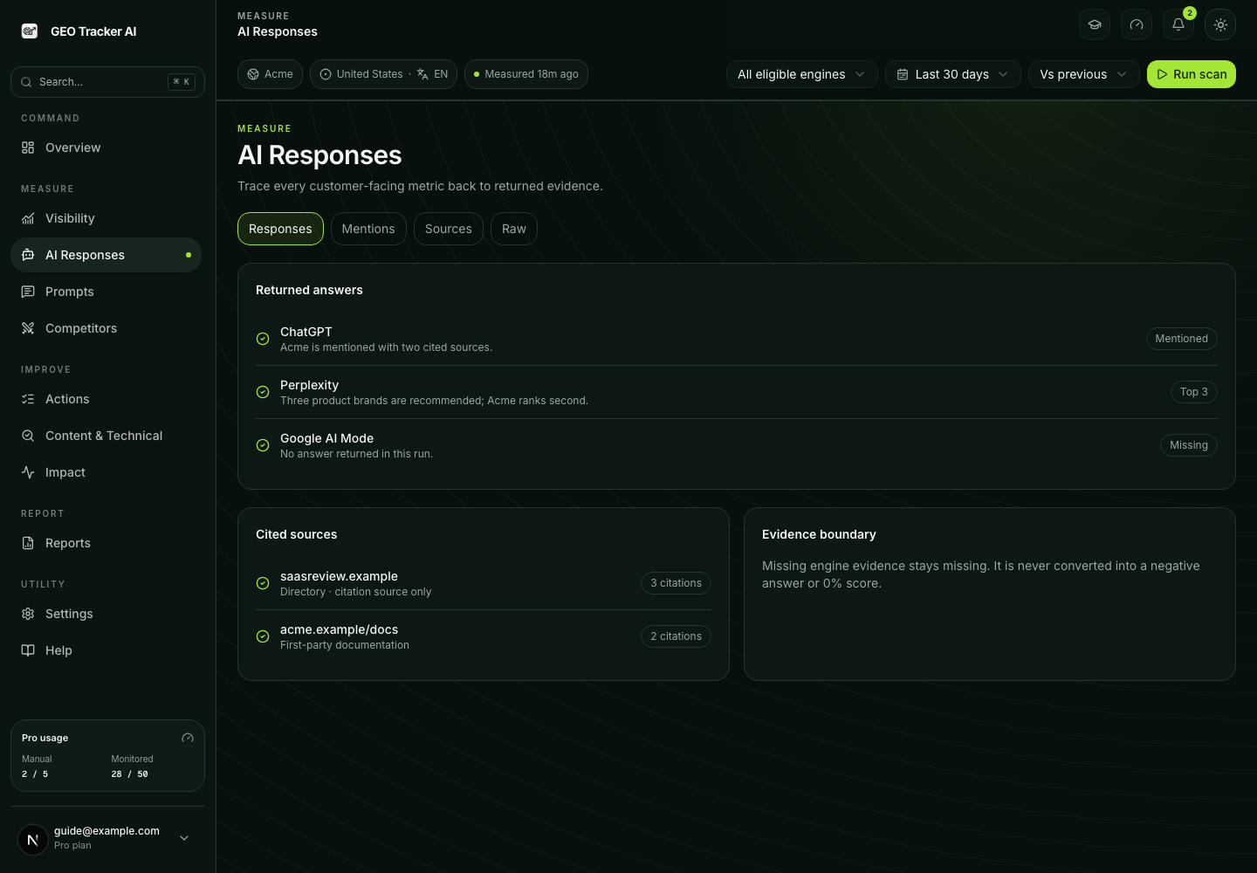Open the Settings gear icon in sidebar
Image resolution: width=1257 pixels, height=873 pixels.
point(28,614)
